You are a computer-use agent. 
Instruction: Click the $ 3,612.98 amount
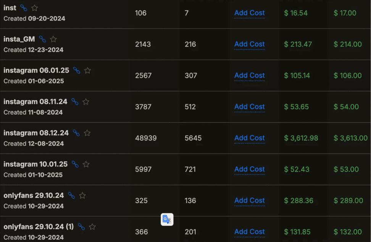(301, 138)
